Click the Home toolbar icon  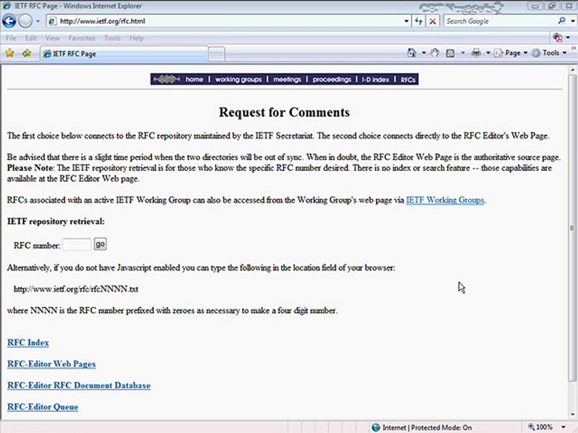(x=412, y=53)
